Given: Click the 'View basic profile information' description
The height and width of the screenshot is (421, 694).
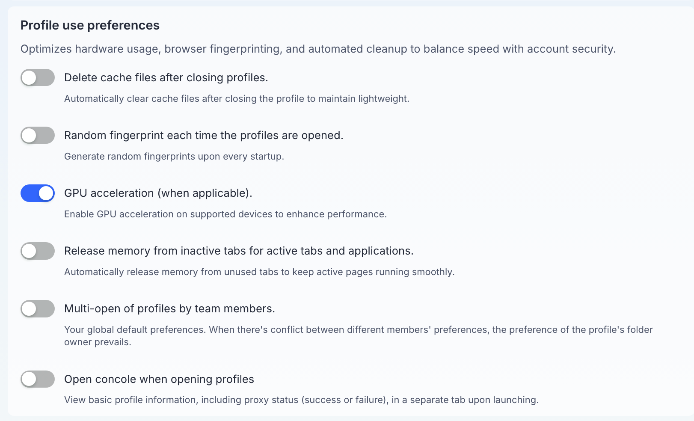Looking at the screenshot, I should pyautogui.click(x=301, y=400).
